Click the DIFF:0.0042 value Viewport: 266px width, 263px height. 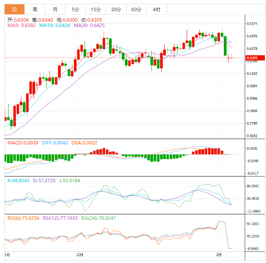coord(55,143)
